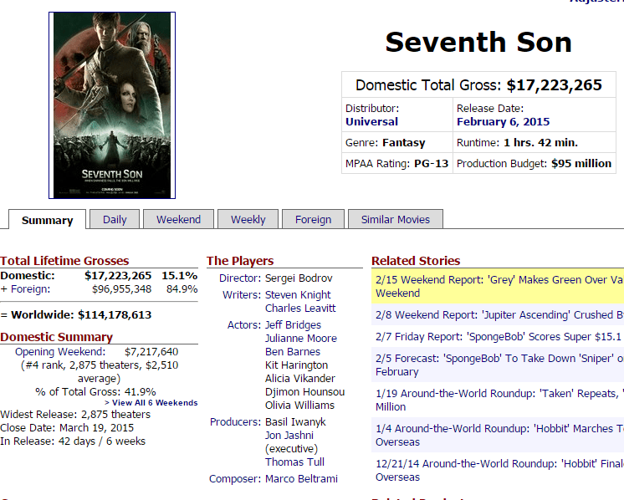The width and height of the screenshot is (624, 500).
Task: Open director Sergei Bodrov's page
Action: 299,278
